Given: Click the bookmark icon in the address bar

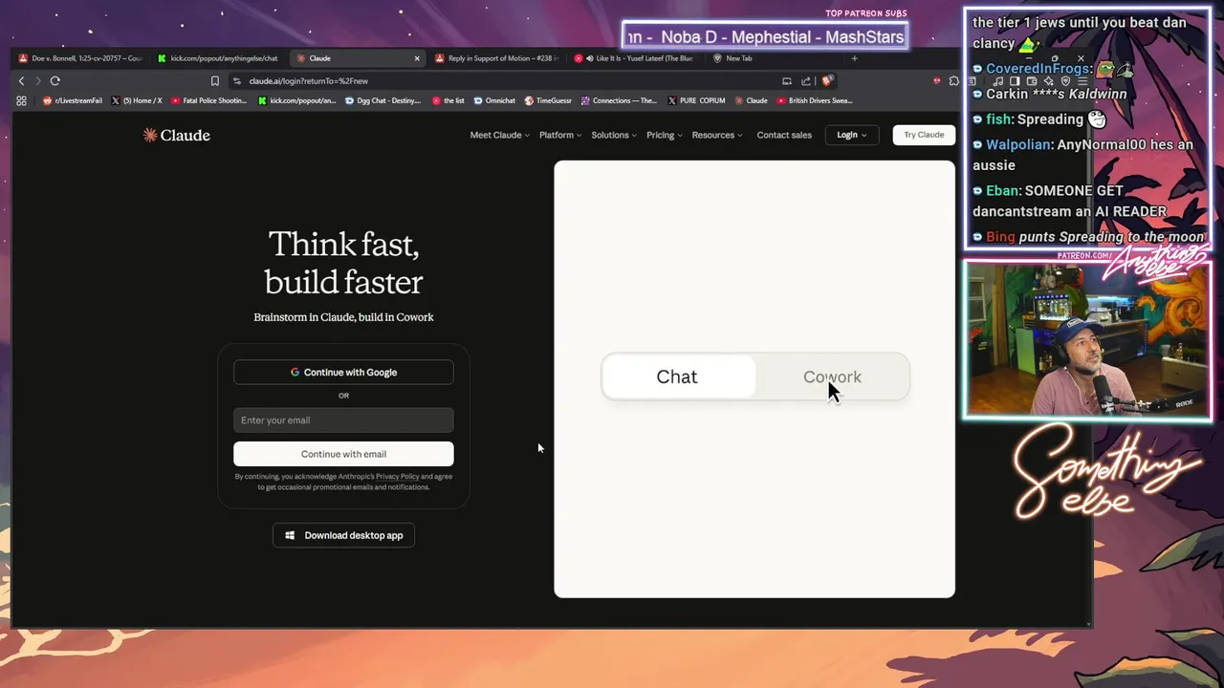Looking at the screenshot, I should point(214,81).
